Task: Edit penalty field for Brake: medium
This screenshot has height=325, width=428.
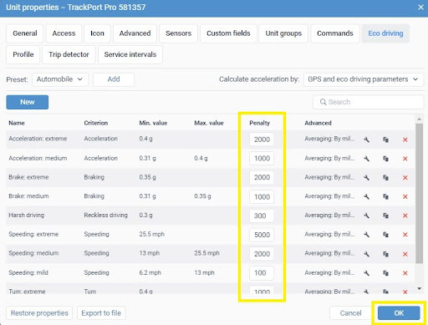Action: pos(262,196)
